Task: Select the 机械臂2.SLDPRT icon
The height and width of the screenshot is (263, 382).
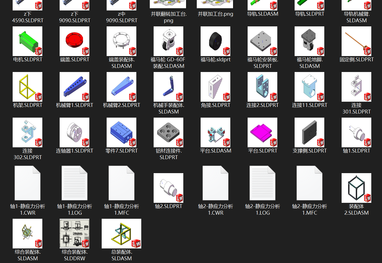Action: tap(121, 87)
